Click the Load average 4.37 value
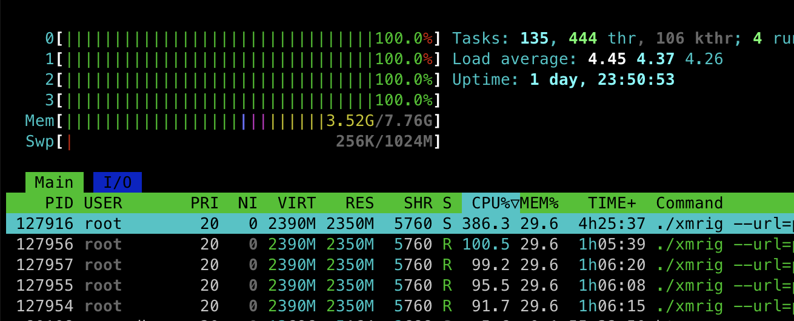Viewport: 794px width, 321px height. coord(656,59)
